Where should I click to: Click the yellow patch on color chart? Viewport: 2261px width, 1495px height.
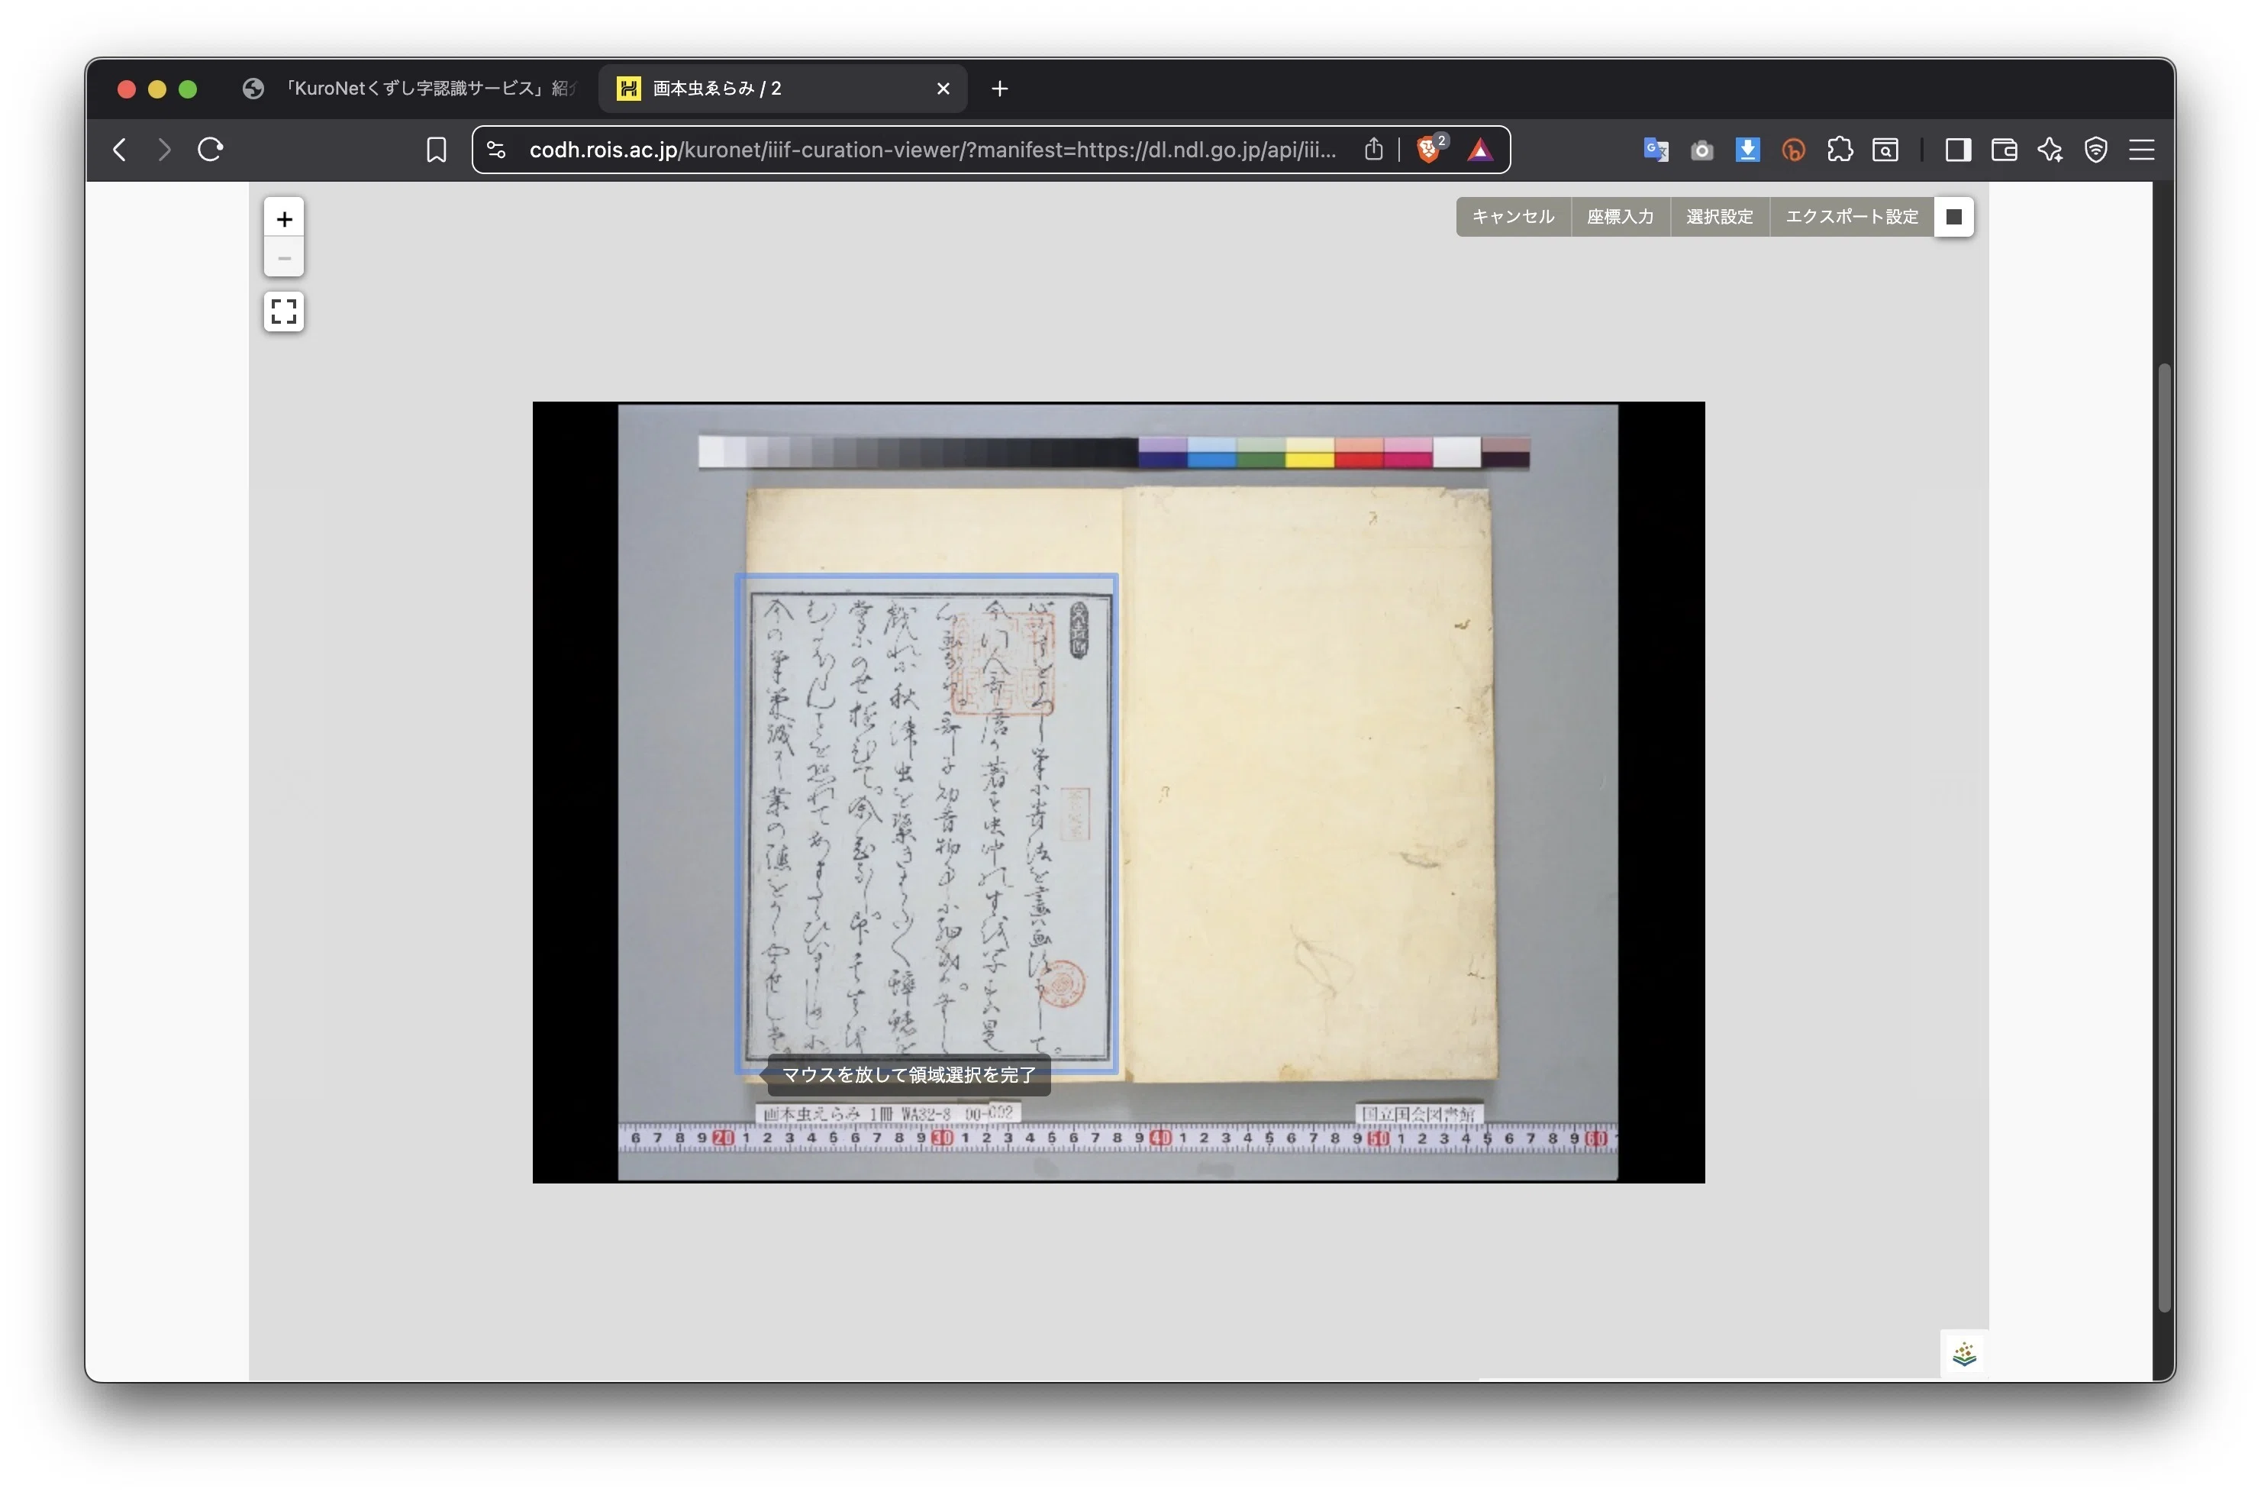1310,453
